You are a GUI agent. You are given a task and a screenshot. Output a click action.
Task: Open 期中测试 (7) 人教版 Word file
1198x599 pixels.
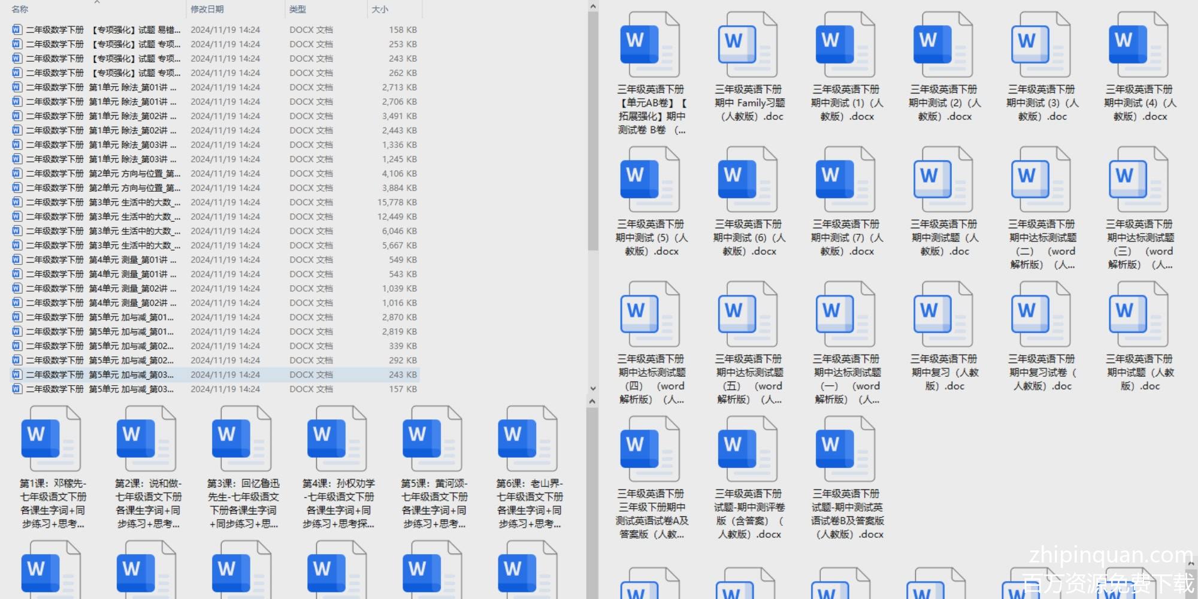click(x=845, y=180)
